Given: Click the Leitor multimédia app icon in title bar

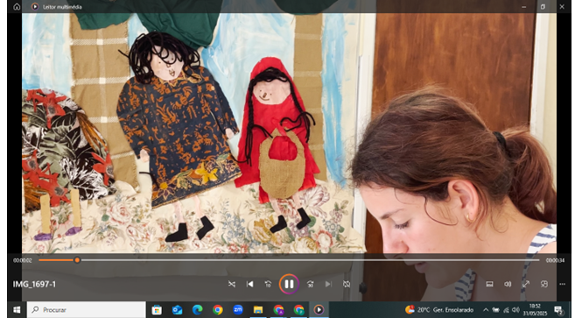Looking at the screenshot, I should [35, 7].
